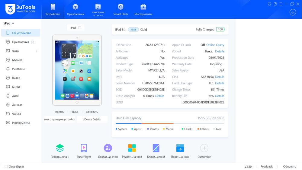Switch to the Рингтоны и Обои tab
Screen dimensions: 302x170
[98, 9]
